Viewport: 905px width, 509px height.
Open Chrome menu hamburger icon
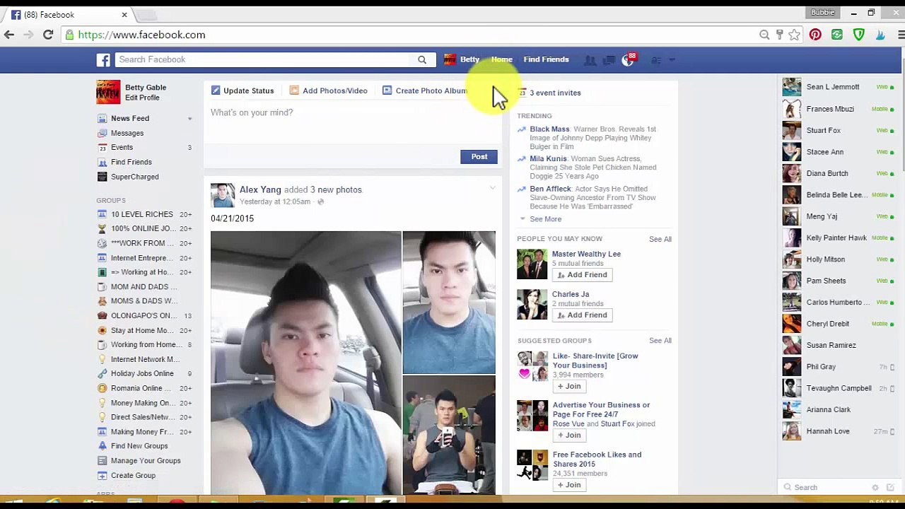[901, 35]
